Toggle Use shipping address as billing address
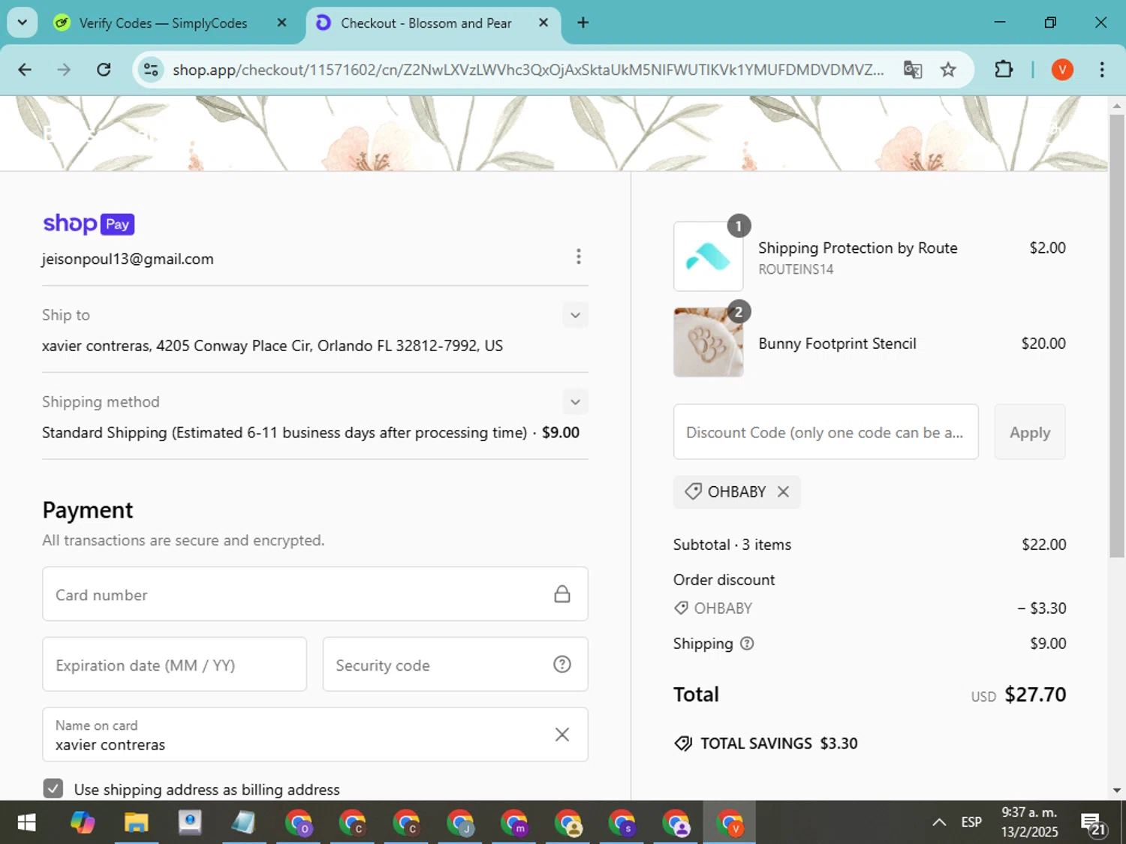The image size is (1126, 844). click(53, 788)
